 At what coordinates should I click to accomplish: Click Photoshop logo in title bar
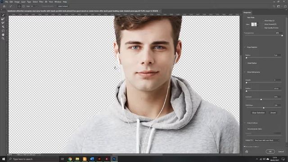2,2
